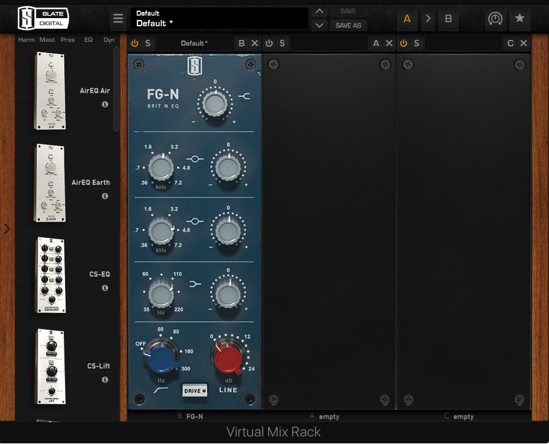Click the C slot letter button
Viewport: 549px width, 444px height.
coord(510,43)
